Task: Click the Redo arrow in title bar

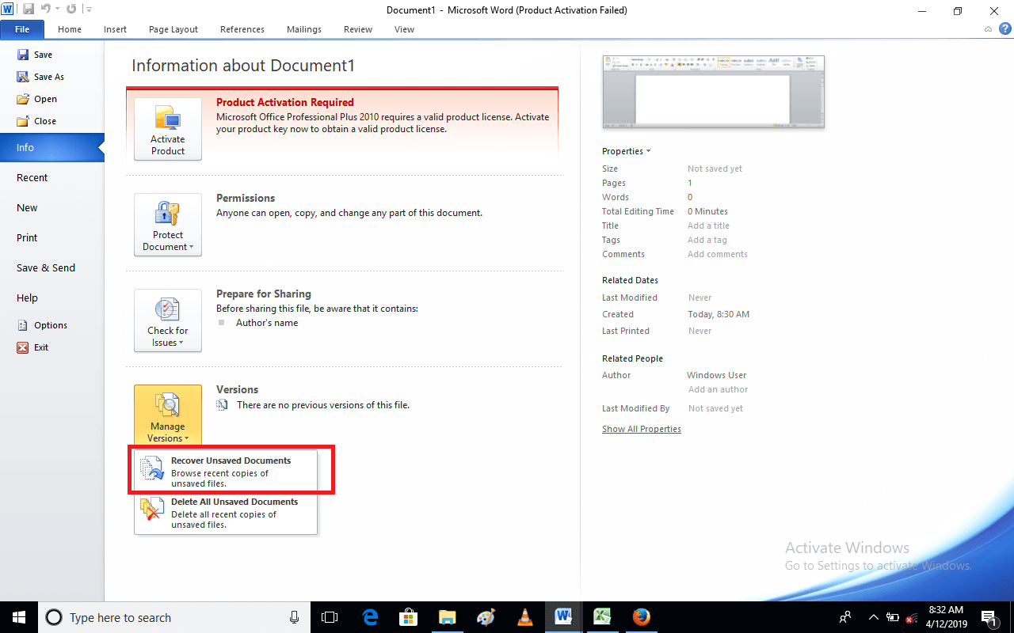Action: pyautogui.click(x=71, y=9)
